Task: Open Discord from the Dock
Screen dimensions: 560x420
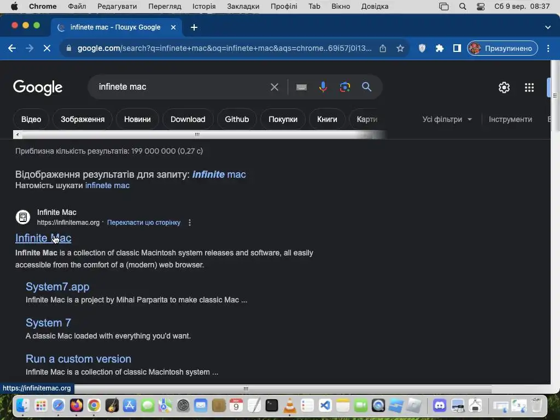Action: point(439,405)
